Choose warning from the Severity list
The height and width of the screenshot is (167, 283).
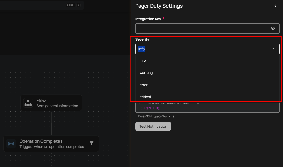pos(146,73)
